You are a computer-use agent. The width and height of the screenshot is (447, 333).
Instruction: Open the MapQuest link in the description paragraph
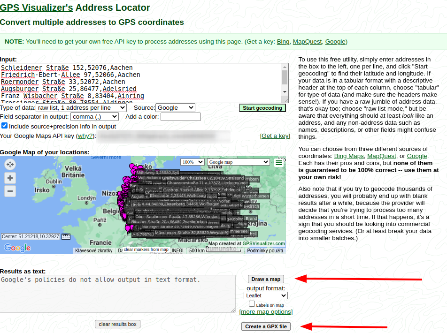pos(381,156)
